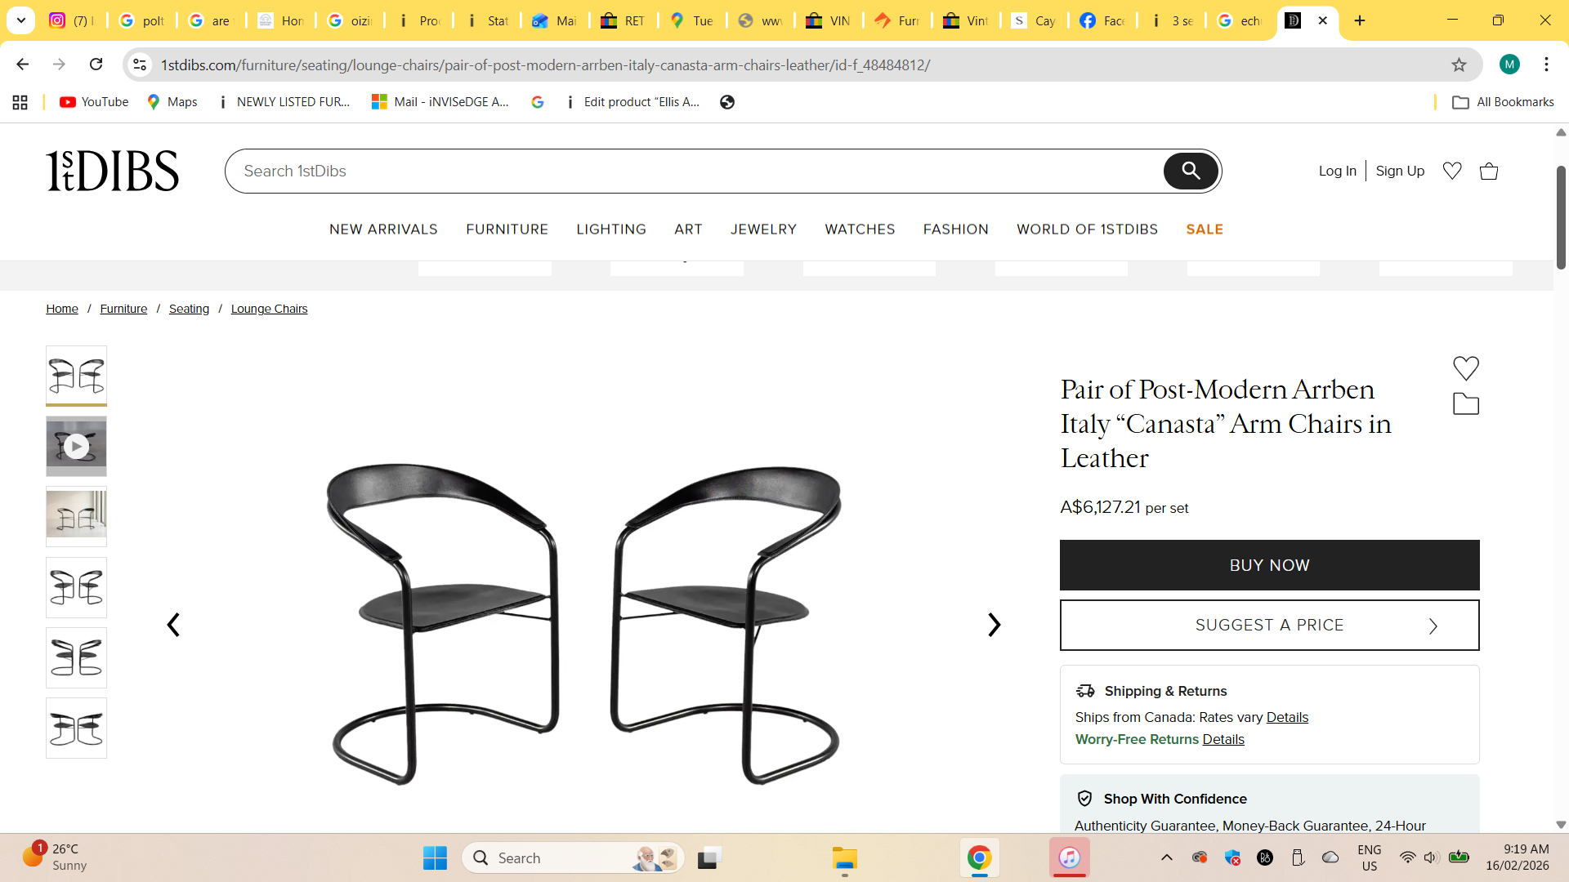The width and height of the screenshot is (1569, 882).
Task: Show previous product image arrow
Action: click(173, 625)
